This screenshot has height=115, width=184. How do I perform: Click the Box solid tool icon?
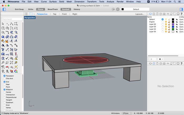coord(3,37)
